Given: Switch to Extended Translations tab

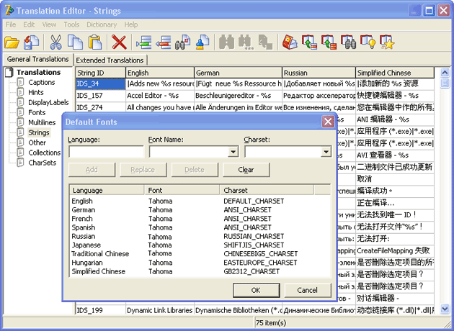Looking at the screenshot, I should 110,60.
